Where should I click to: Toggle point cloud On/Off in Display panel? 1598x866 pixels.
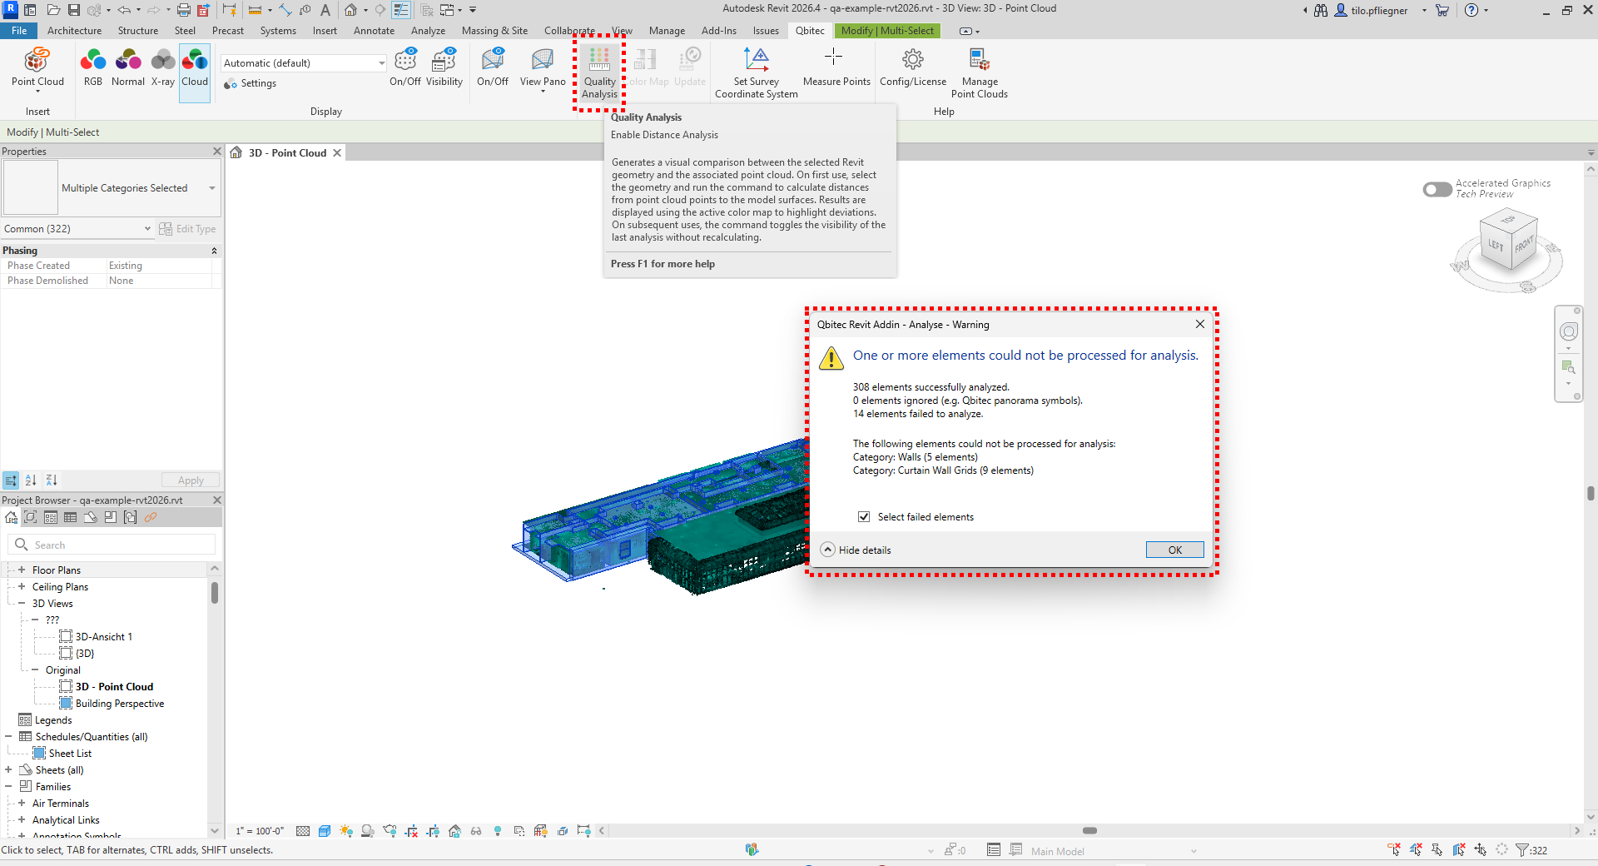pyautogui.click(x=405, y=67)
